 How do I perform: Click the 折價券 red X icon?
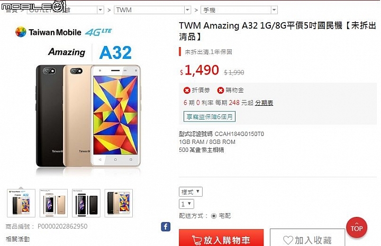click(x=187, y=90)
